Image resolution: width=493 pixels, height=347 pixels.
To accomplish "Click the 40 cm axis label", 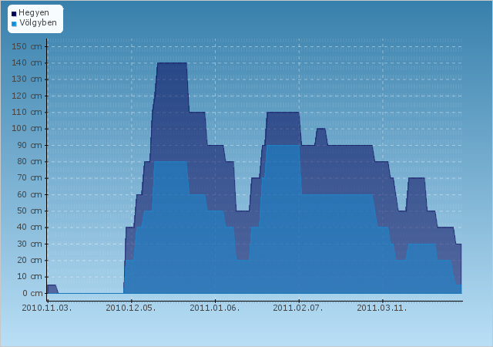I will coord(29,227).
